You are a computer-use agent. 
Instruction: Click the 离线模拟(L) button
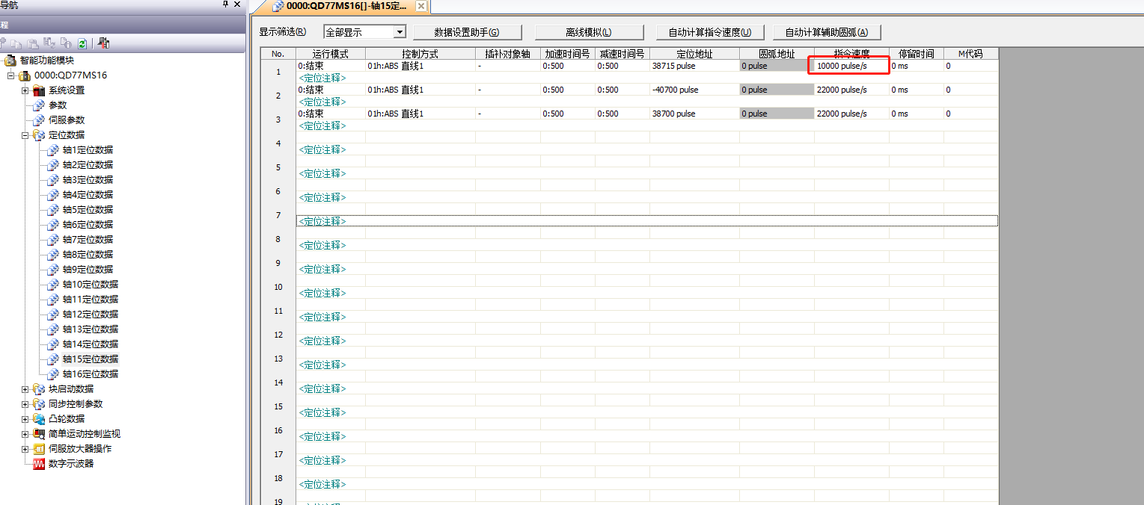(588, 32)
